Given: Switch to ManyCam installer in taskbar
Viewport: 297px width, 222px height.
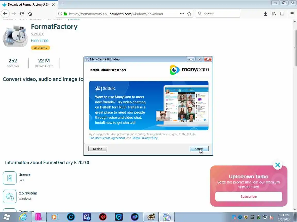Looking at the screenshot, I should click(x=167, y=217).
